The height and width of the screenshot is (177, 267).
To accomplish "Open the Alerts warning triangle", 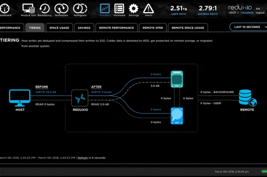I will 148,9.
